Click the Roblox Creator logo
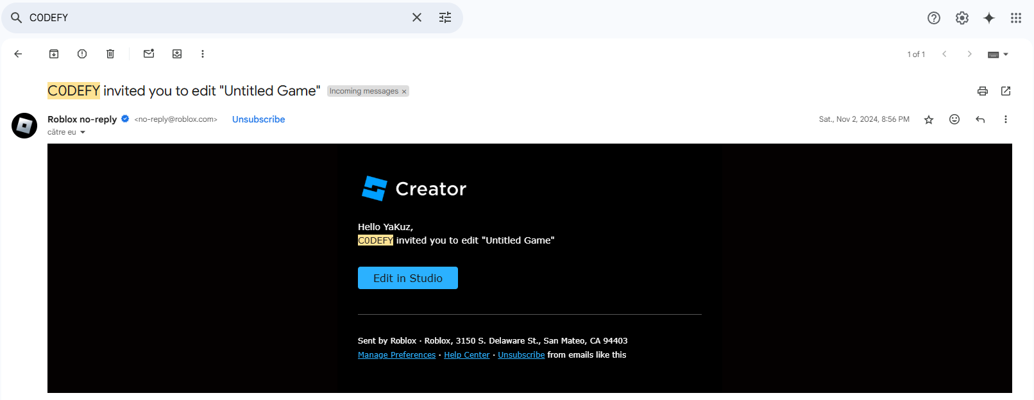Screen dimensions: 1034x400 414,188
